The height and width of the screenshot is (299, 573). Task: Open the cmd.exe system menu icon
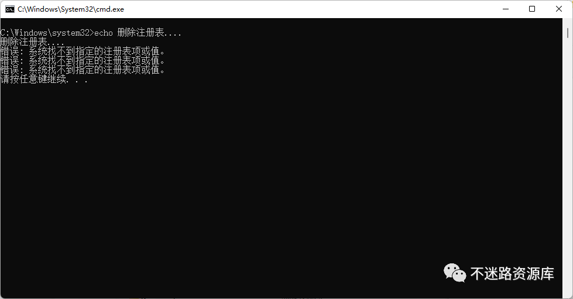9,9
